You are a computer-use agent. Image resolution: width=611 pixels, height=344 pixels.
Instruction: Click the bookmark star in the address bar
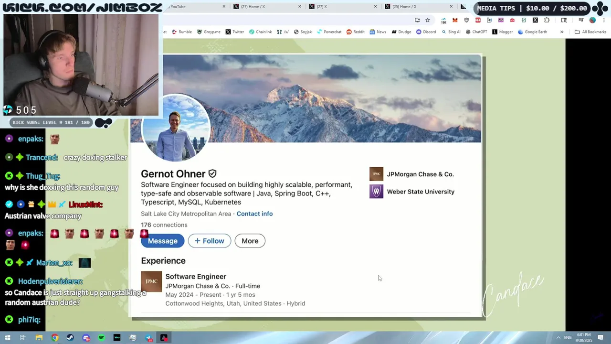(x=428, y=20)
